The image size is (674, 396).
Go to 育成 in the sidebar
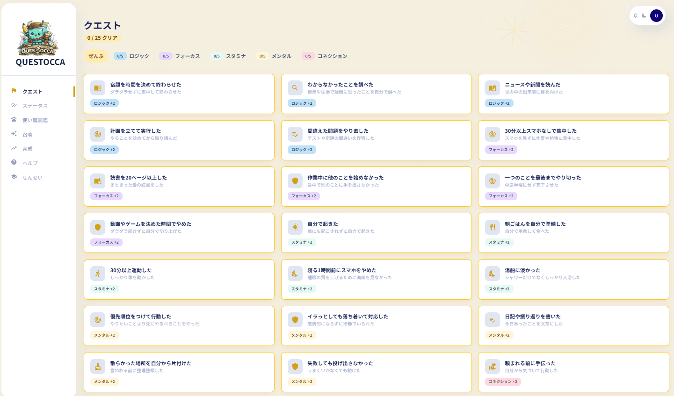coord(28,149)
